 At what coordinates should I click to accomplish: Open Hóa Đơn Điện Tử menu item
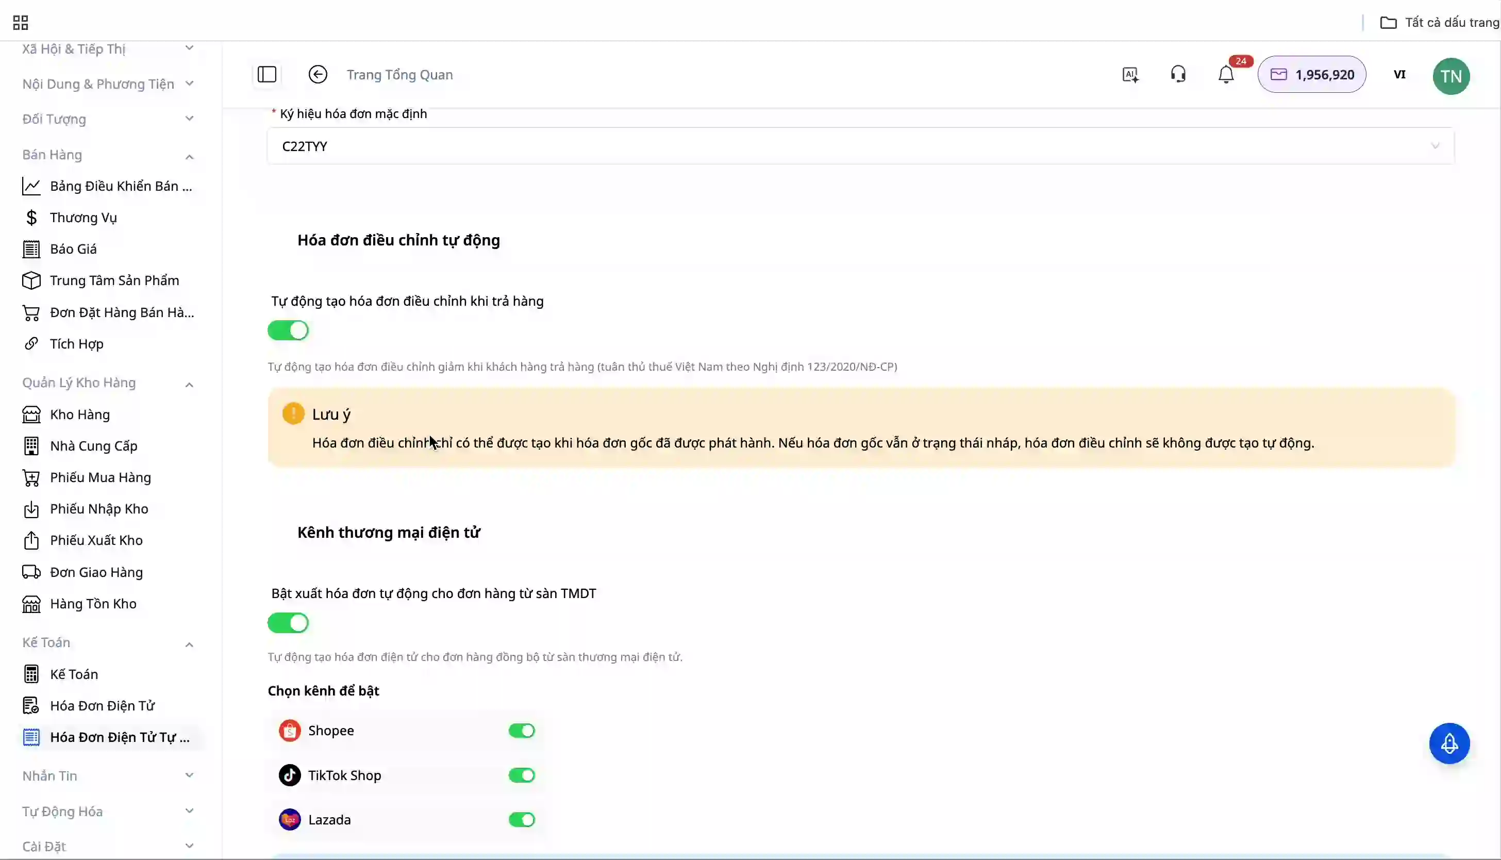tap(102, 705)
